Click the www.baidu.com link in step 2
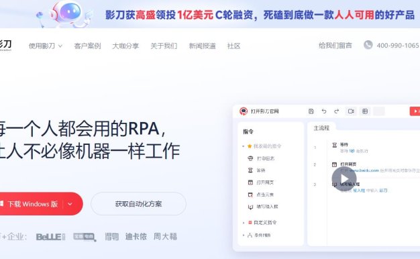Screen dimensions: 420x259 tap(364, 170)
